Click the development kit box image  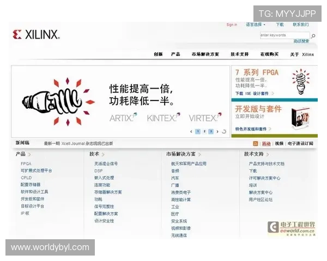tap(300, 118)
